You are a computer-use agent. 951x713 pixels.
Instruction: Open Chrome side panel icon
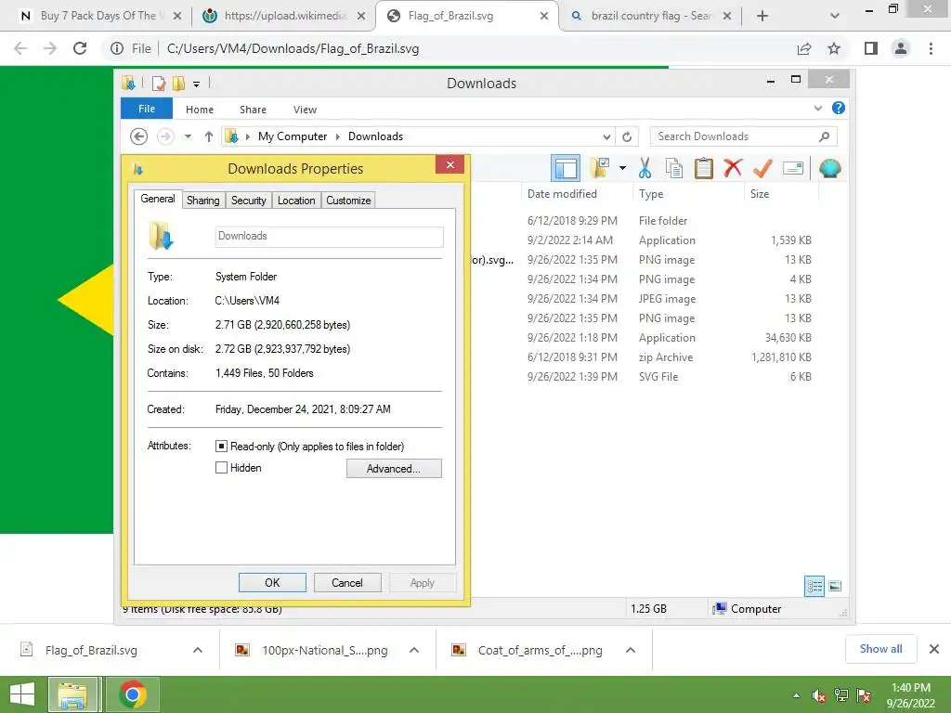click(x=871, y=48)
